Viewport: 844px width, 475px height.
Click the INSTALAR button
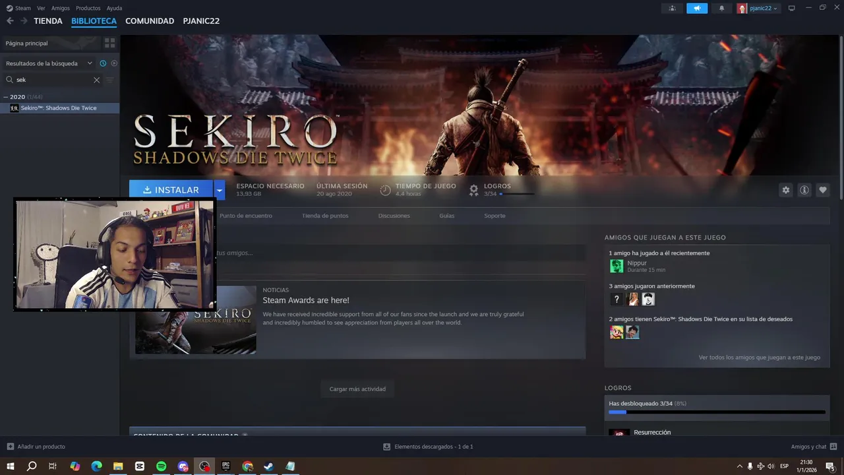pyautogui.click(x=171, y=190)
